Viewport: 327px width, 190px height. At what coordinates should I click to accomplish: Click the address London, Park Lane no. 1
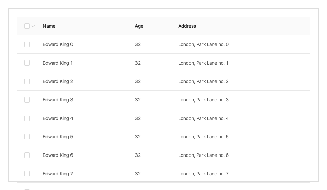[x=203, y=63]
